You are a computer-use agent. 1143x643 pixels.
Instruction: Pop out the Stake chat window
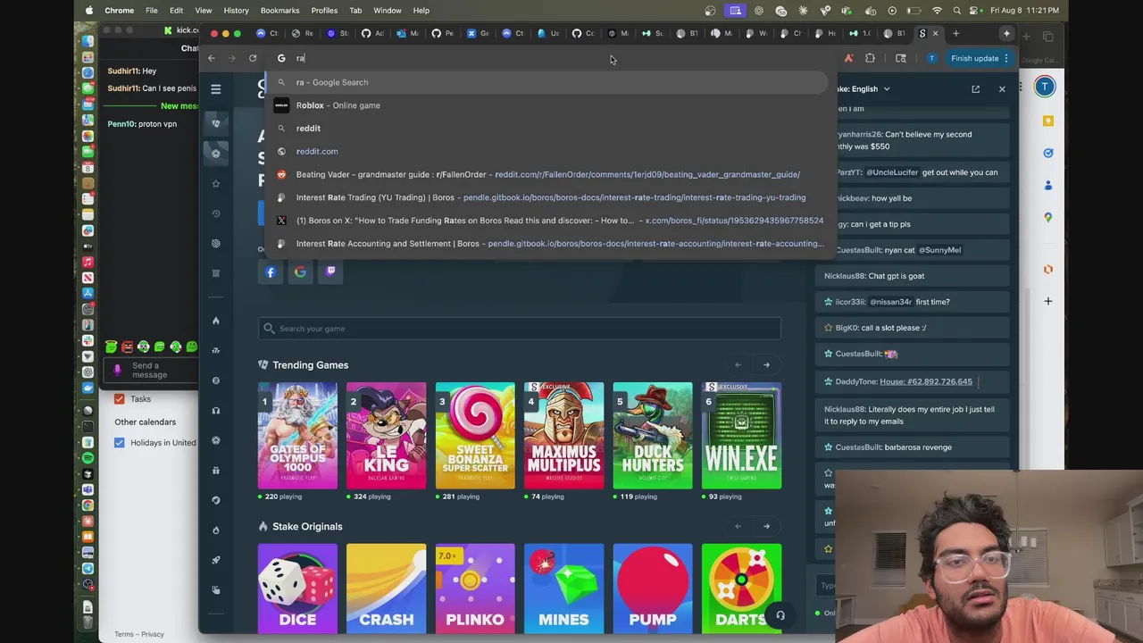click(x=975, y=89)
